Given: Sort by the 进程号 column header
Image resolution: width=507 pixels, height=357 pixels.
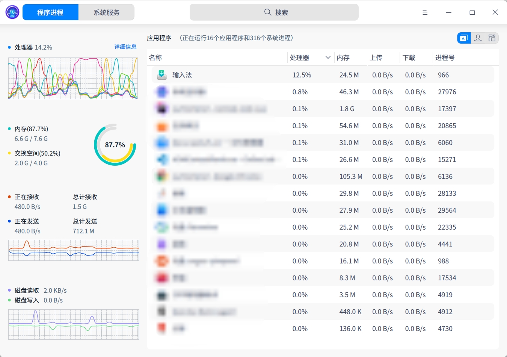Looking at the screenshot, I should tap(445, 57).
